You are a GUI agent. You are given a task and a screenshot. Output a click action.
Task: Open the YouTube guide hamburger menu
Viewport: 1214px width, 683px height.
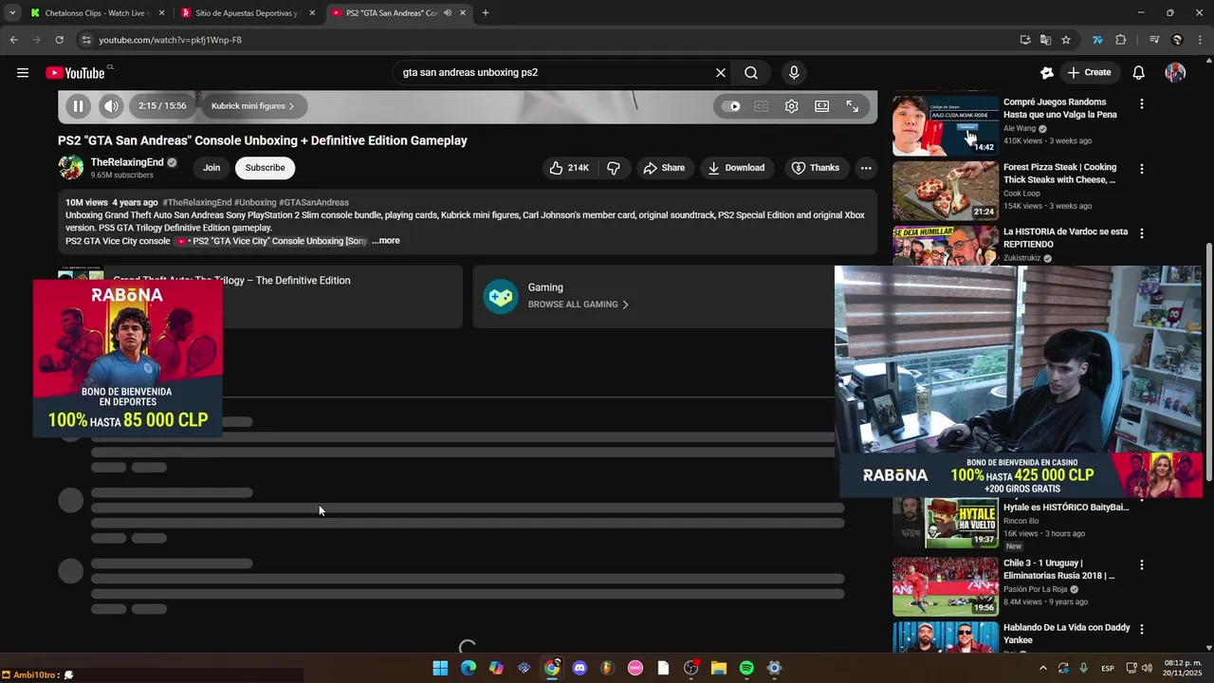23,73
